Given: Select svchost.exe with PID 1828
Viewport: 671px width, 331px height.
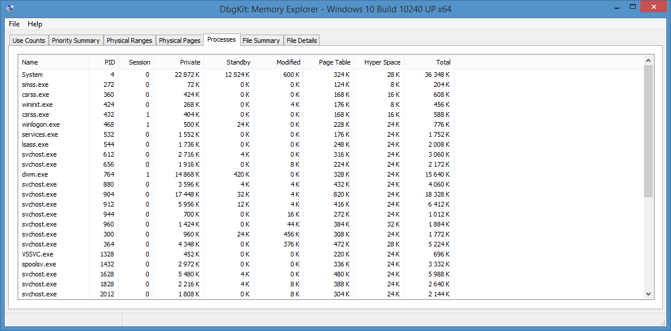Looking at the screenshot, I should coord(236,284).
